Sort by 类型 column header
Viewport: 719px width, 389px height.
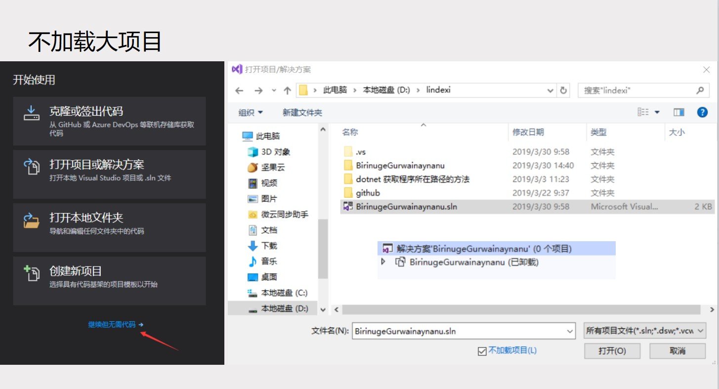pyautogui.click(x=598, y=132)
